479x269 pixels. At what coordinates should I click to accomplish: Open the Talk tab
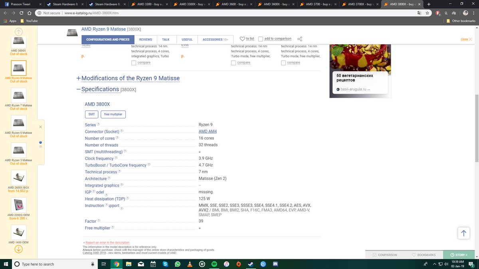pyautogui.click(x=166, y=39)
